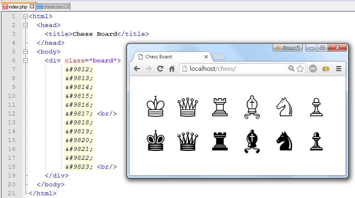Viewport: 355px width, 198px height.
Task: Click the &#9814; entity on line 9
Action: click(x=79, y=87)
